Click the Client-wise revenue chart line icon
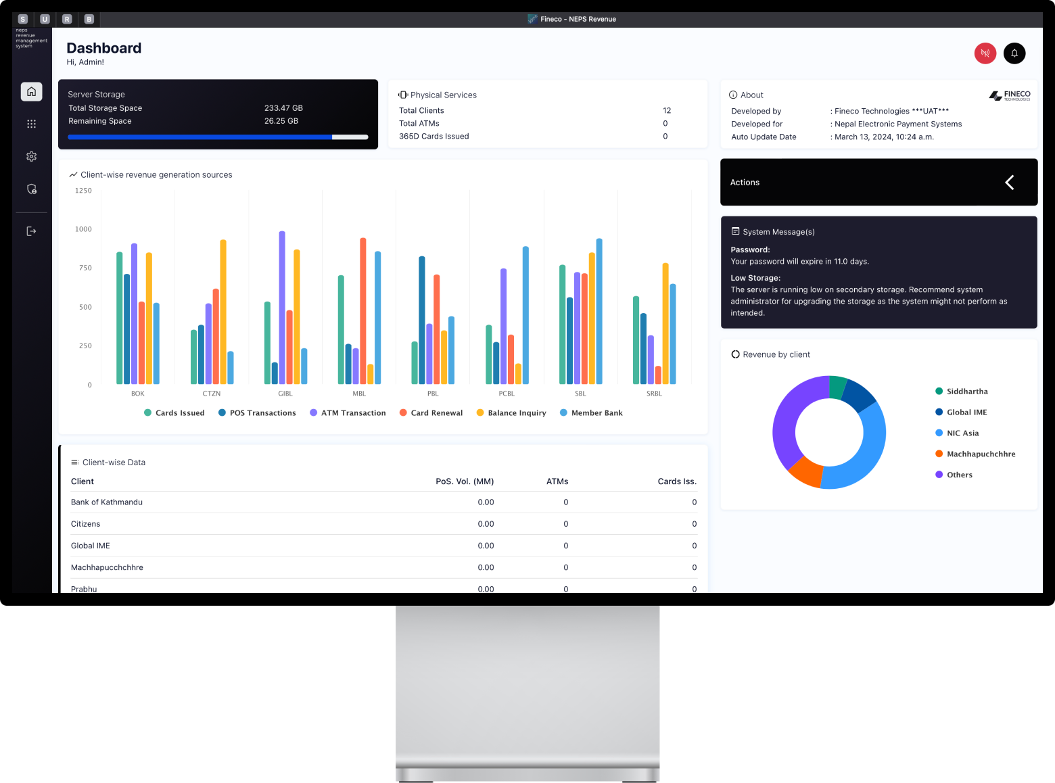Viewport: 1055px width, 783px height. click(73, 174)
